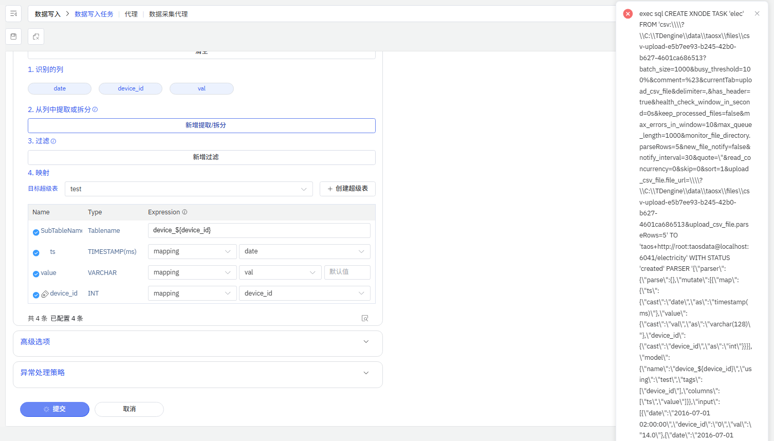Viewport: 774px width, 441px height.
Task: Click the 新增提取/拆分 button
Action: (x=201, y=125)
